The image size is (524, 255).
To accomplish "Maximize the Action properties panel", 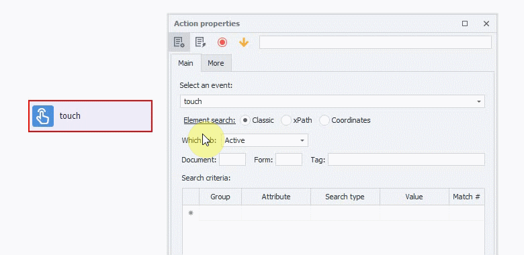I will point(465,23).
